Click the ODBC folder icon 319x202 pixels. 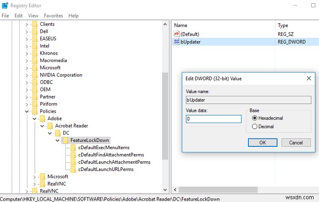[35, 82]
